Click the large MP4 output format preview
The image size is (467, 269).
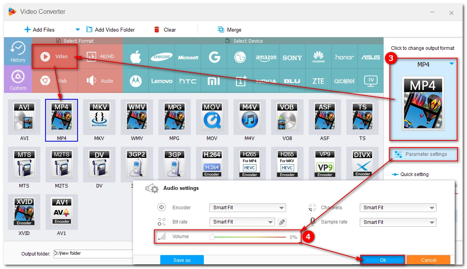(x=423, y=103)
